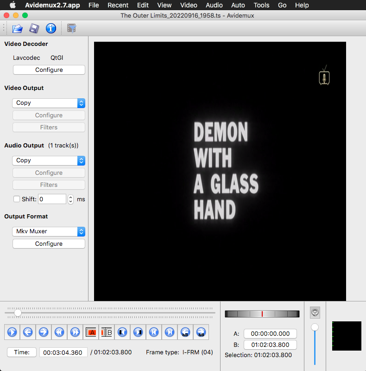Jump to the next keyframe

pos(75,332)
